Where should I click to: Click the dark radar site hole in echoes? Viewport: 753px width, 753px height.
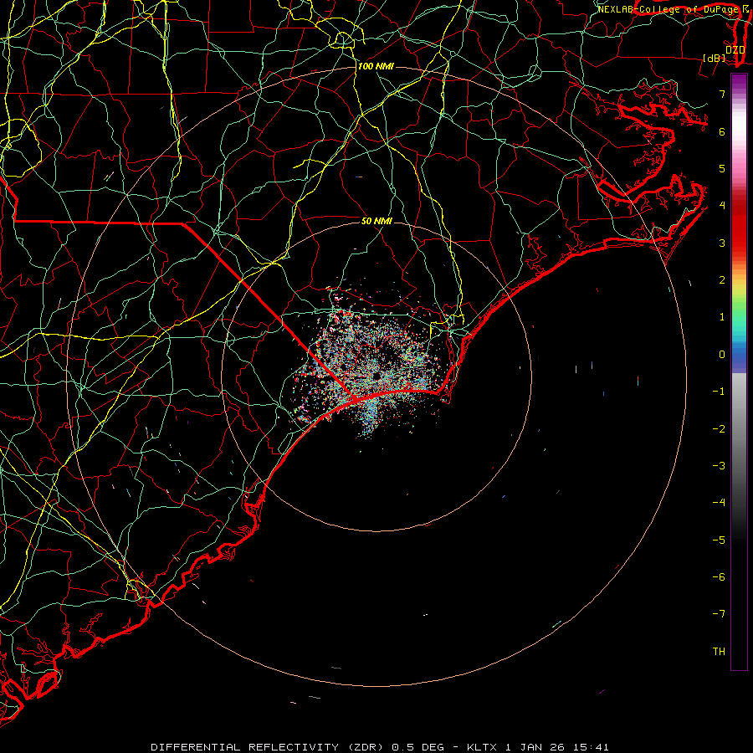377,375
